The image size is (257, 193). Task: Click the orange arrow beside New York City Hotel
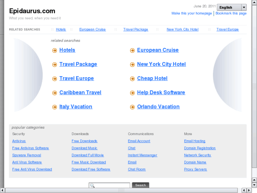click(132, 64)
